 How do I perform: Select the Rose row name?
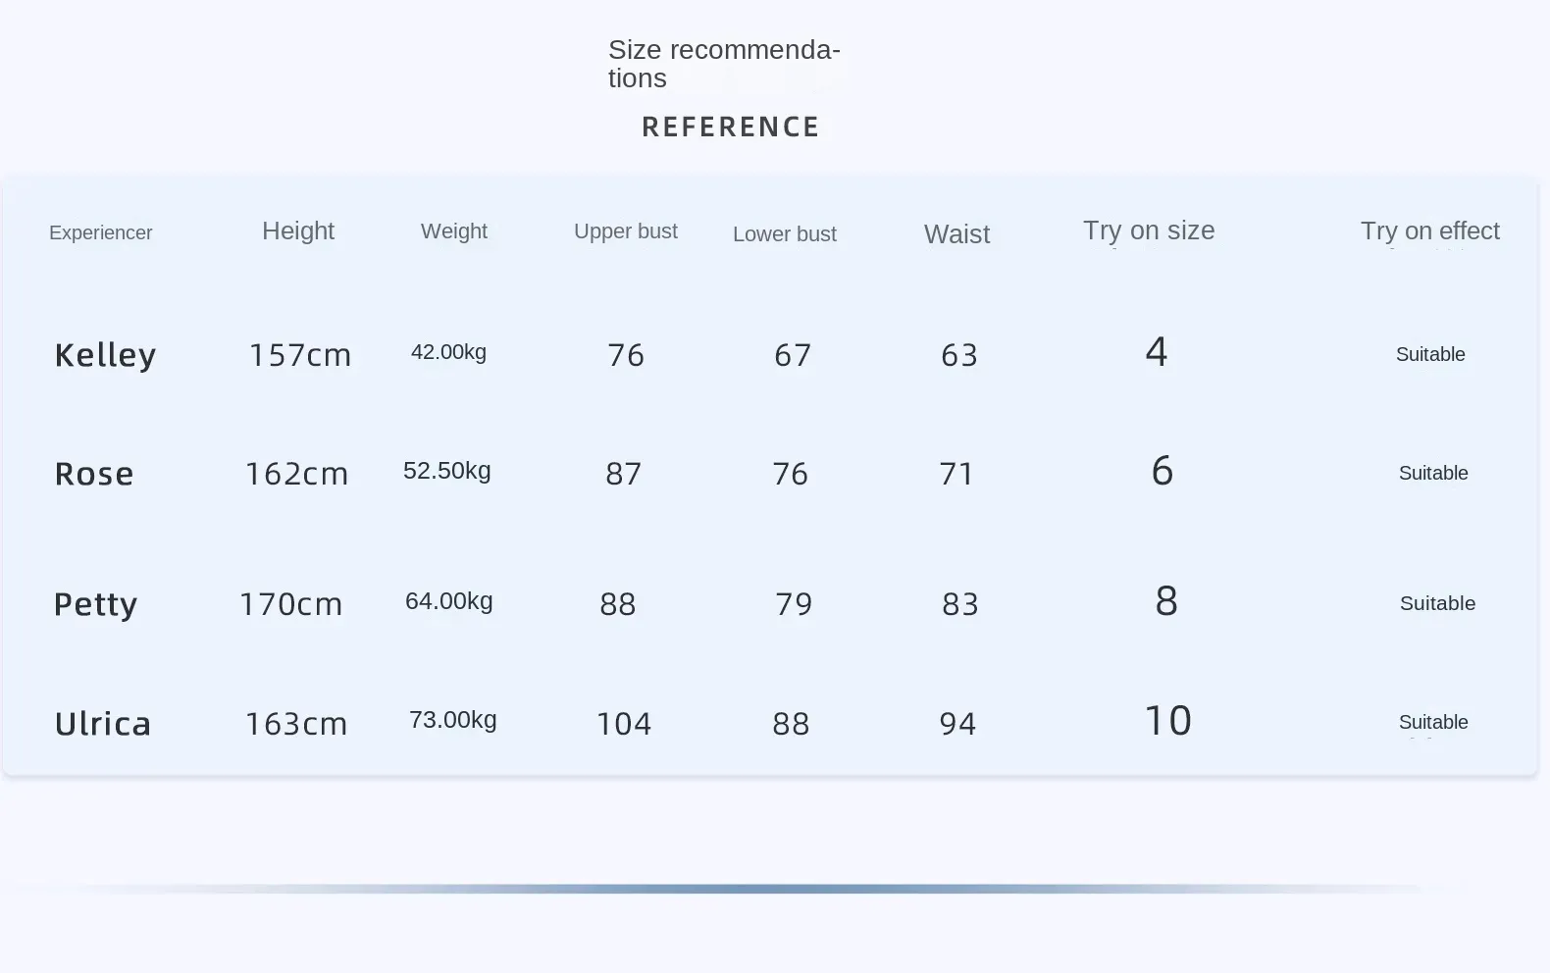(x=94, y=474)
